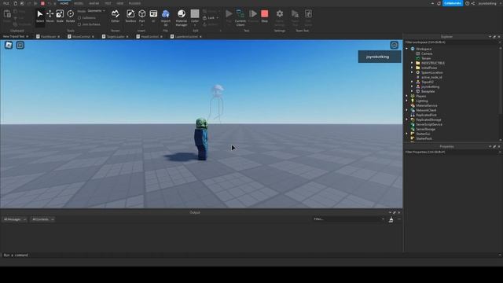Expand the SpawnLocation node
The width and height of the screenshot is (503, 283).
pyautogui.click(x=412, y=72)
